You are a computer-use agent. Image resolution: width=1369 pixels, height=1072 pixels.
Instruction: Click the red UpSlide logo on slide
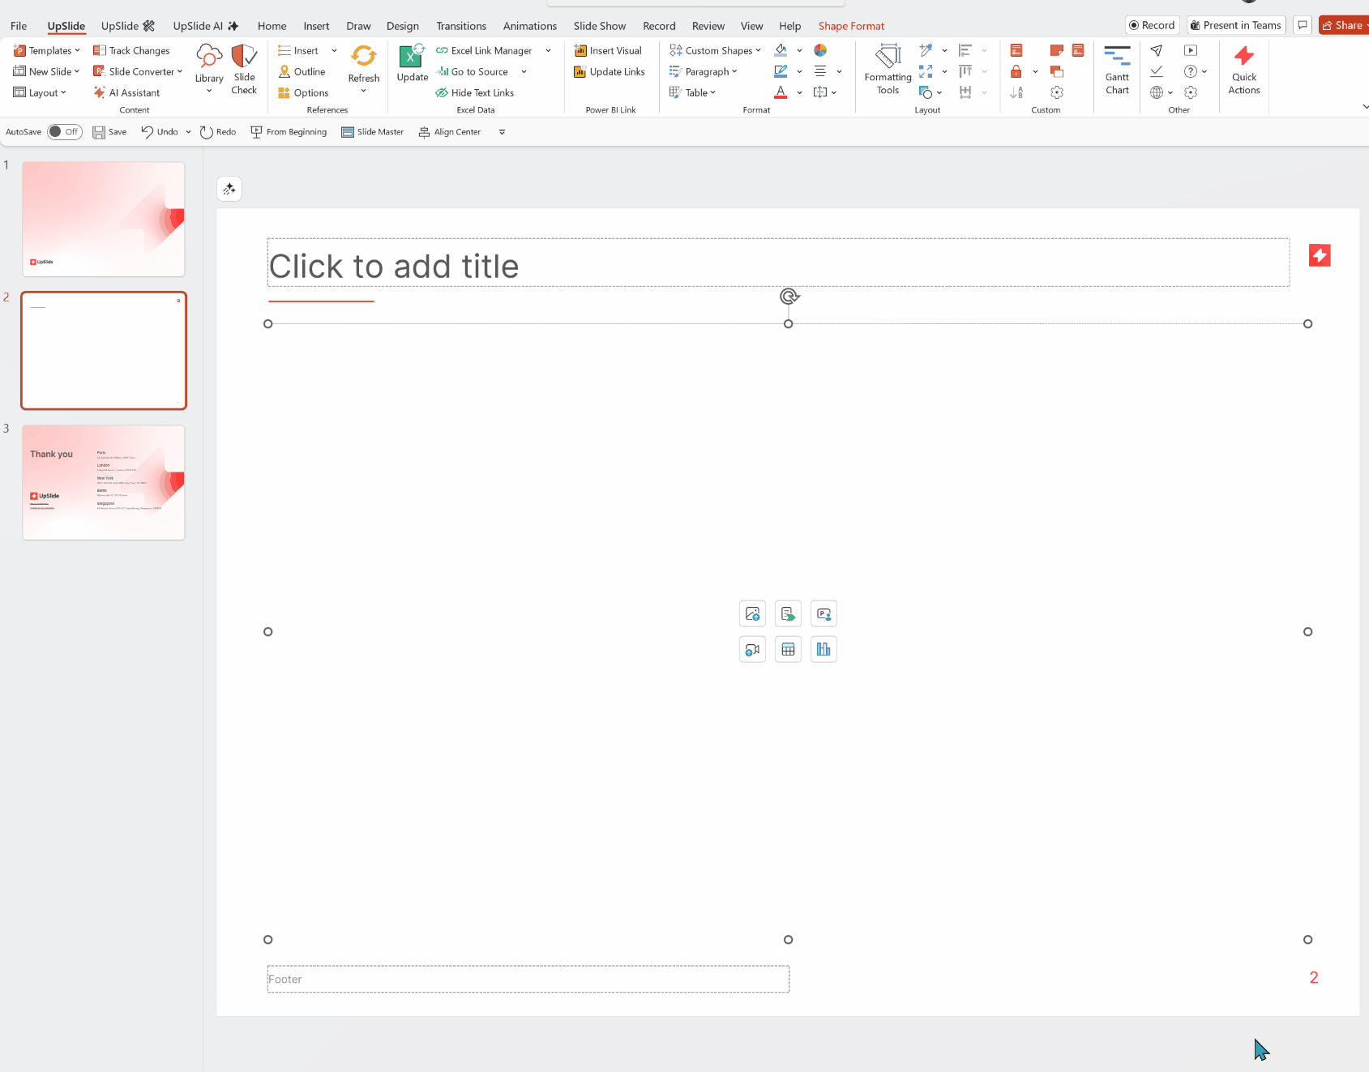pyautogui.click(x=1320, y=255)
